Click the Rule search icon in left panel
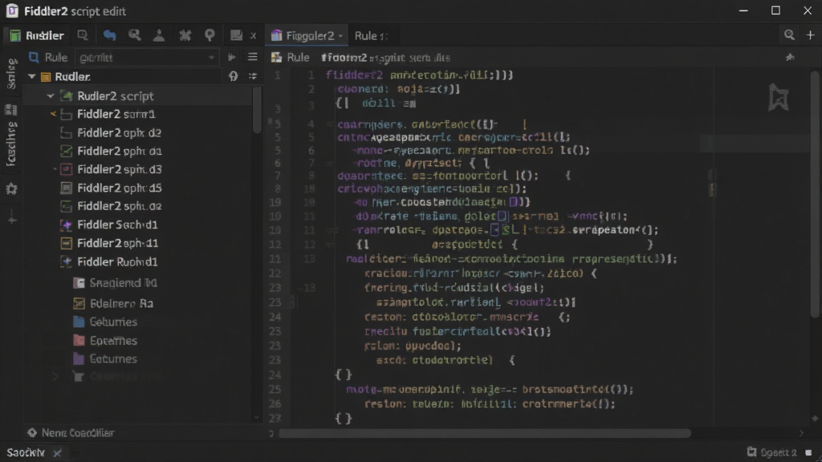Screen dimensions: 822x462 click(x=34, y=57)
